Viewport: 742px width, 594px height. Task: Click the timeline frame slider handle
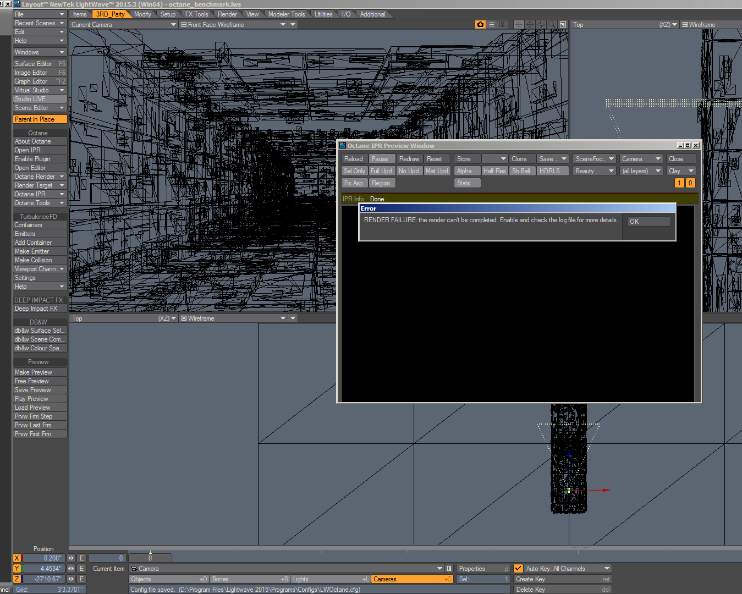coord(150,558)
